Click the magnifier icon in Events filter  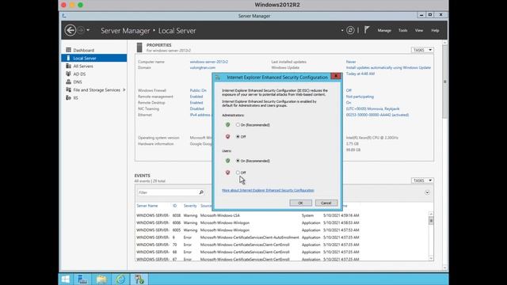[201, 192]
